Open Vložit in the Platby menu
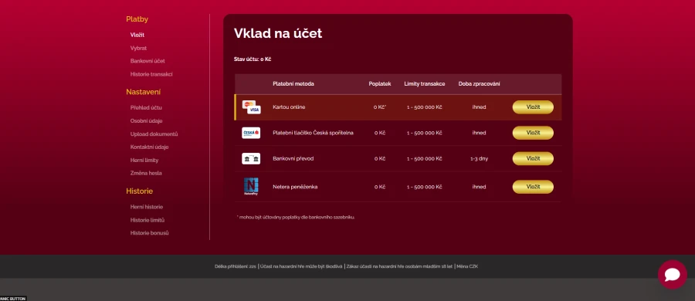 click(x=137, y=35)
